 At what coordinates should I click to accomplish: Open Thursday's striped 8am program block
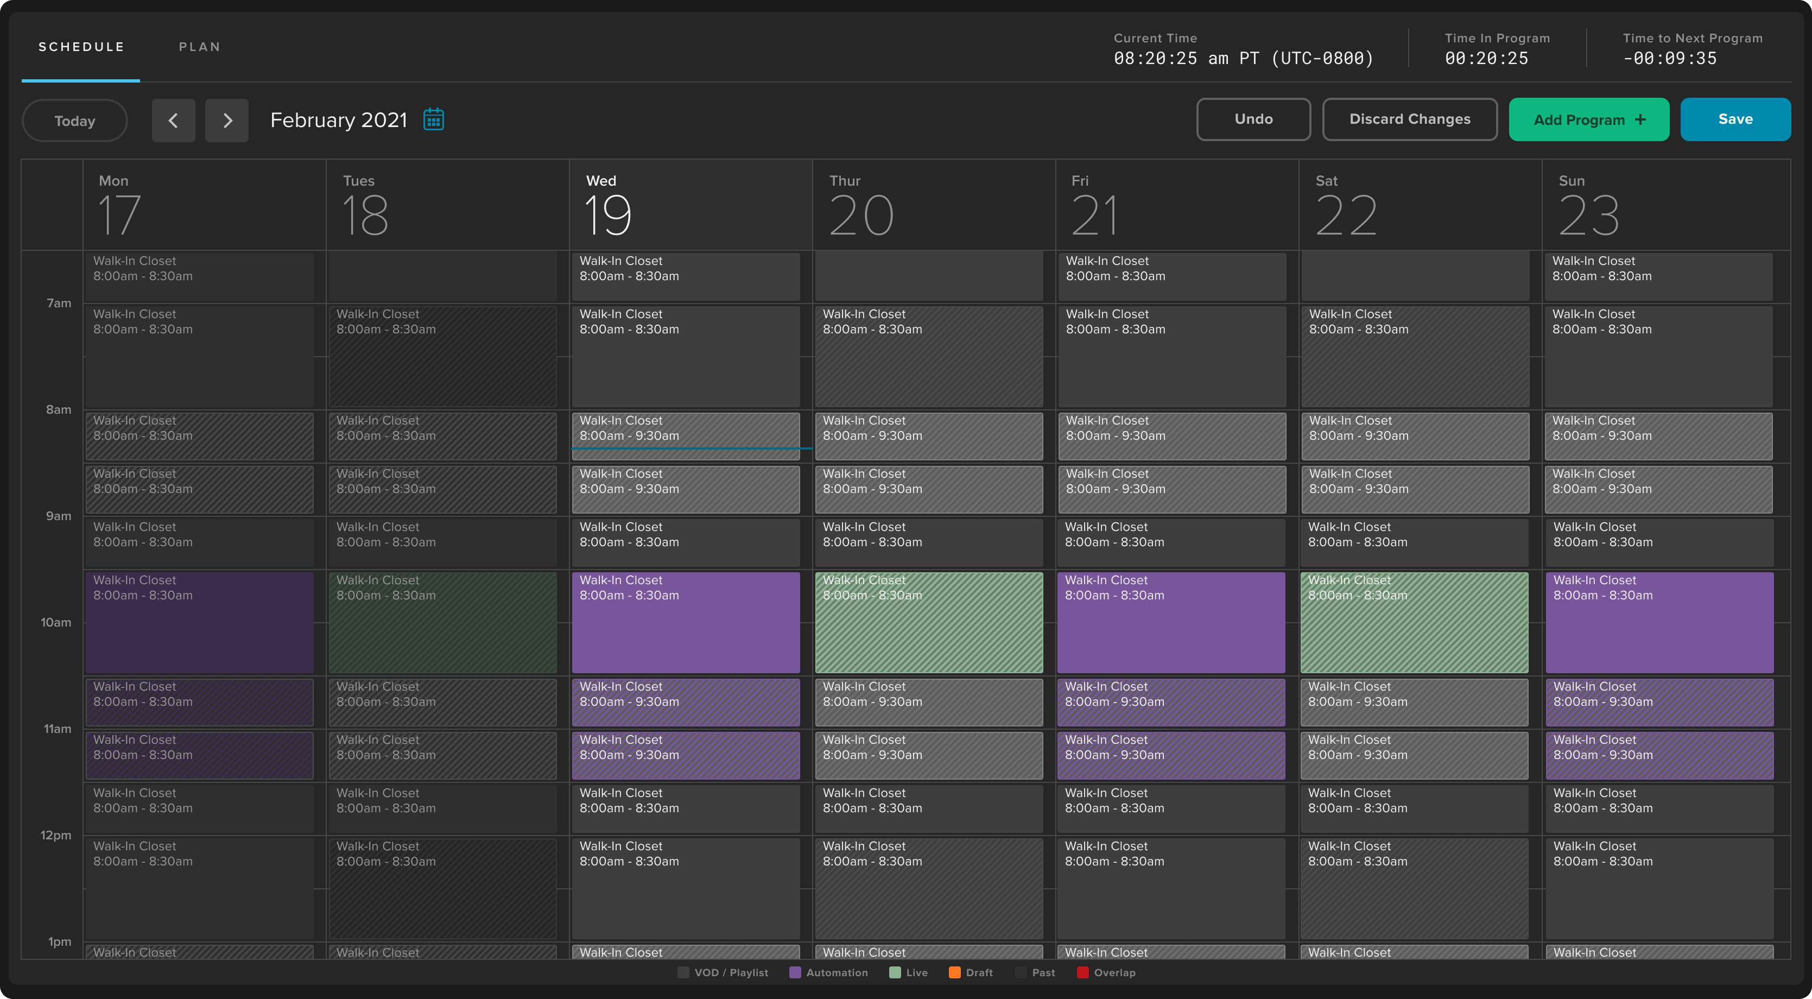click(x=929, y=436)
